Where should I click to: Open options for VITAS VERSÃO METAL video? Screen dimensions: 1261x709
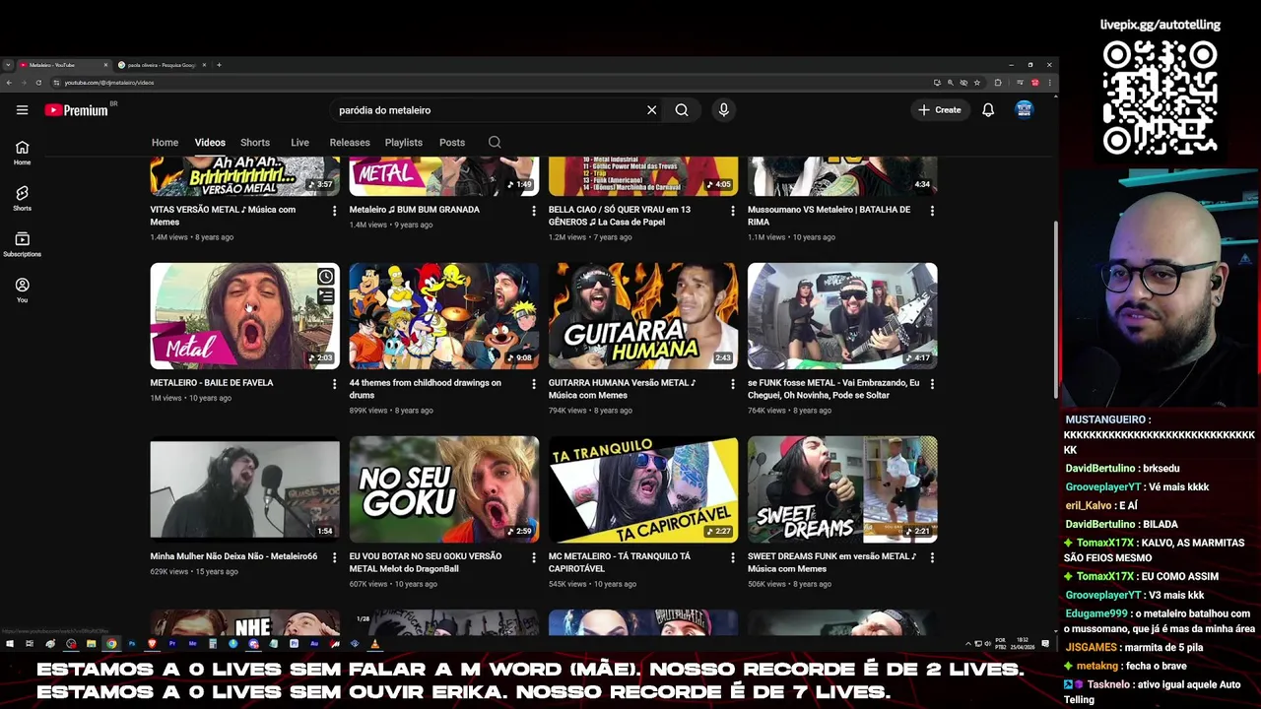[x=334, y=211]
